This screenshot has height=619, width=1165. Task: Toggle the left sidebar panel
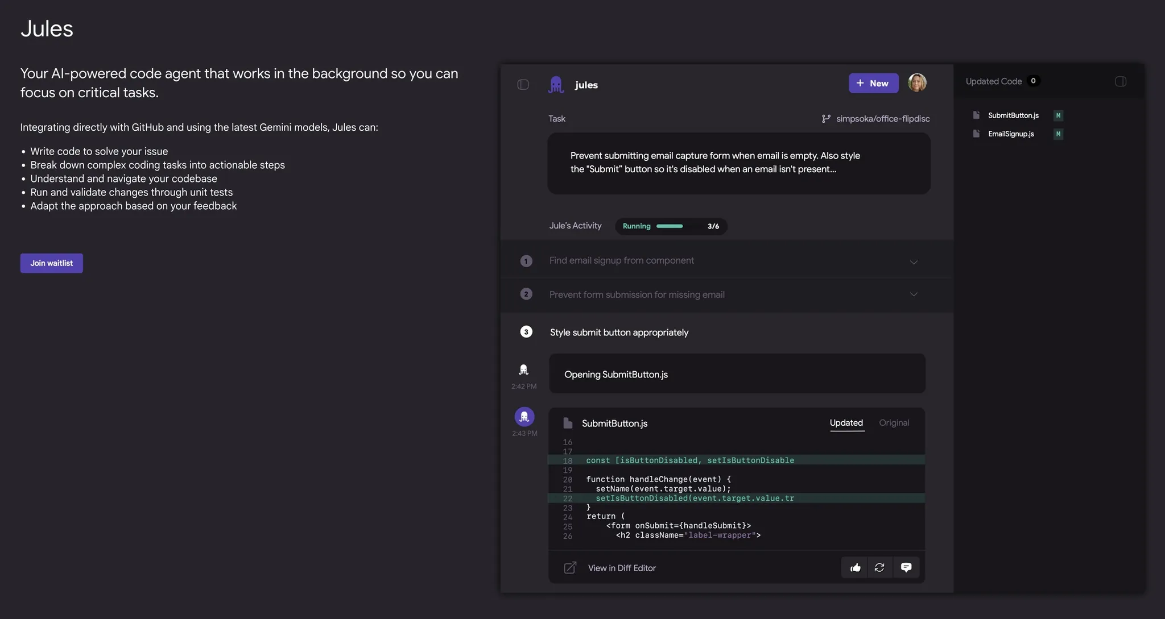tap(523, 85)
